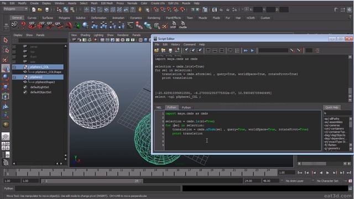
Task: Switch to the Curves shelf tab
Action: click(32, 18)
